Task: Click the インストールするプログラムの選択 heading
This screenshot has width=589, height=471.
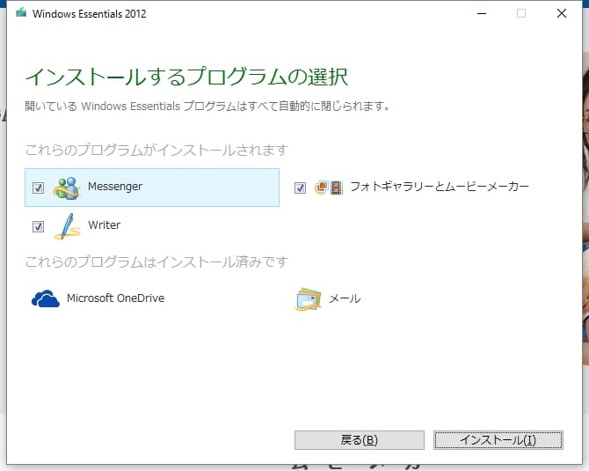Action: click(x=186, y=77)
